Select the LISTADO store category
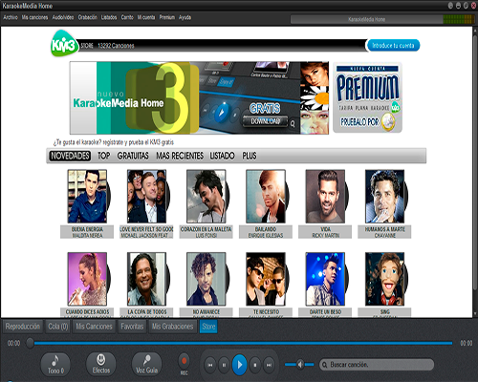The height and width of the screenshot is (382, 478). tap(222, 156)
